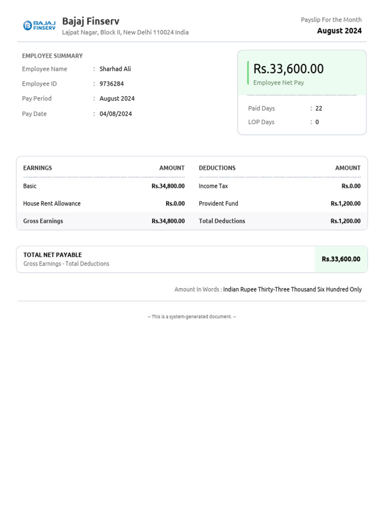
Task: Click the Lajpat Nagar company address line
Action: 125,33
